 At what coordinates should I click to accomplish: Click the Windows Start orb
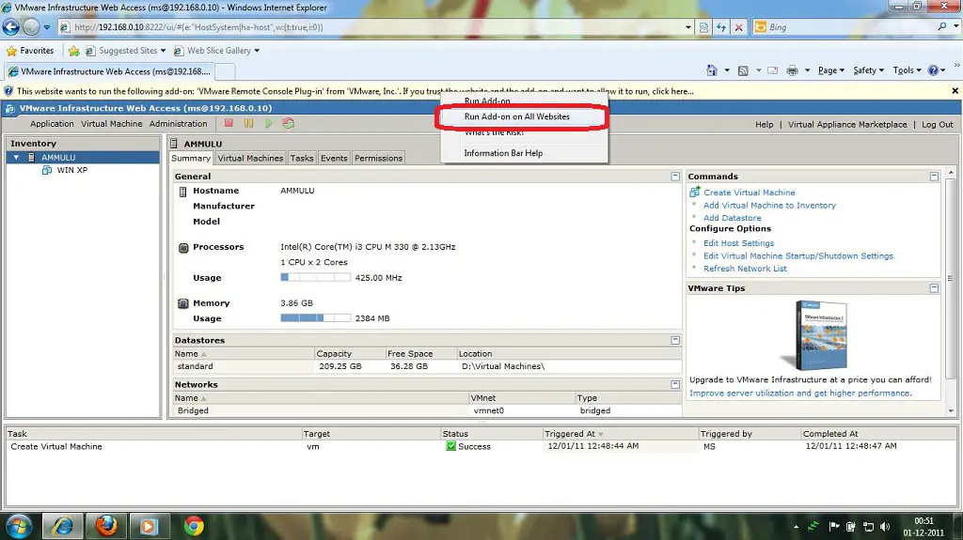pos(19,526)
